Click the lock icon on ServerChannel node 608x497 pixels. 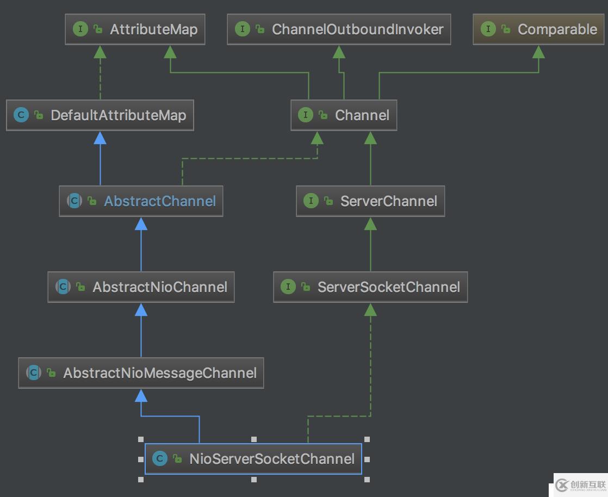click(x=329, y=201)
